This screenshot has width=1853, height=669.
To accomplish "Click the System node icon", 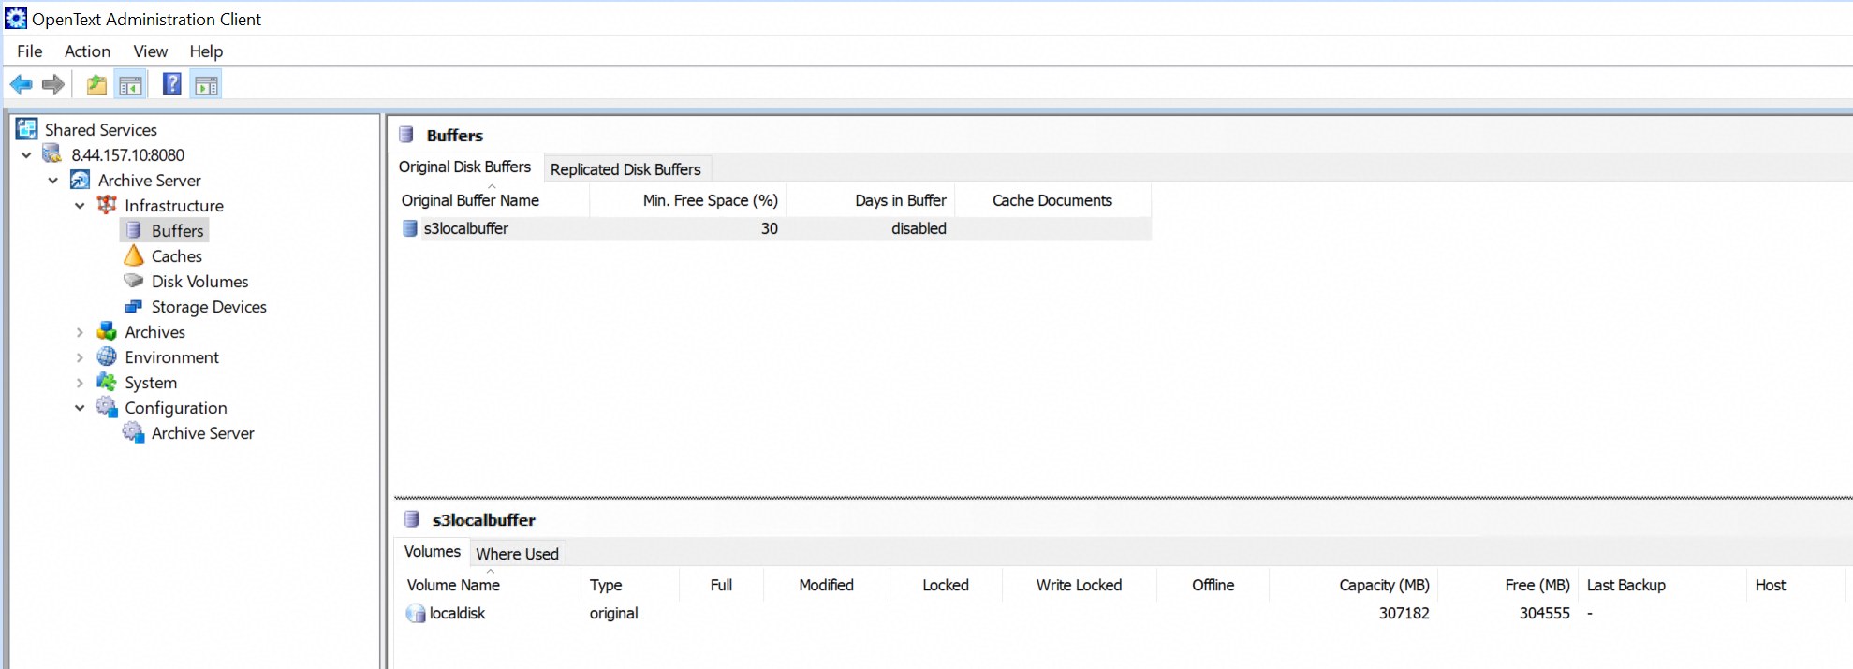I will coord(108,382).
